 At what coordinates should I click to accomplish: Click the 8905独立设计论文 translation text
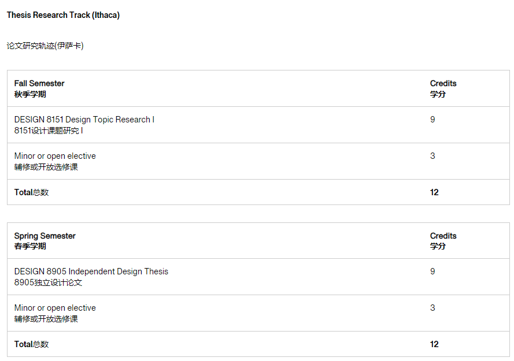coord(48,282)
